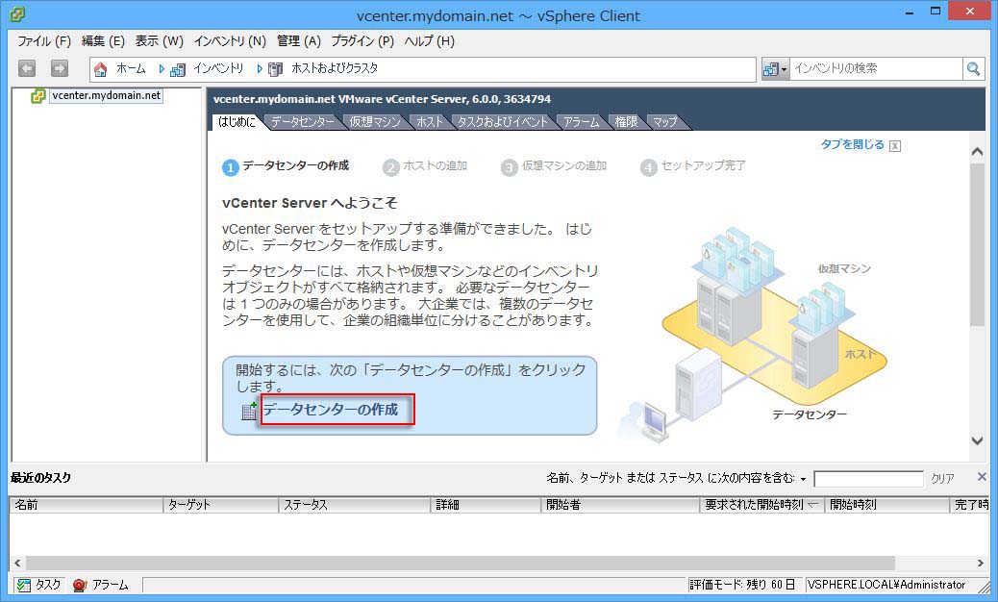This screenshot has width=998, height=602.
Task: Click the task list scroll left arrow
Action: [x=17, y=563]
